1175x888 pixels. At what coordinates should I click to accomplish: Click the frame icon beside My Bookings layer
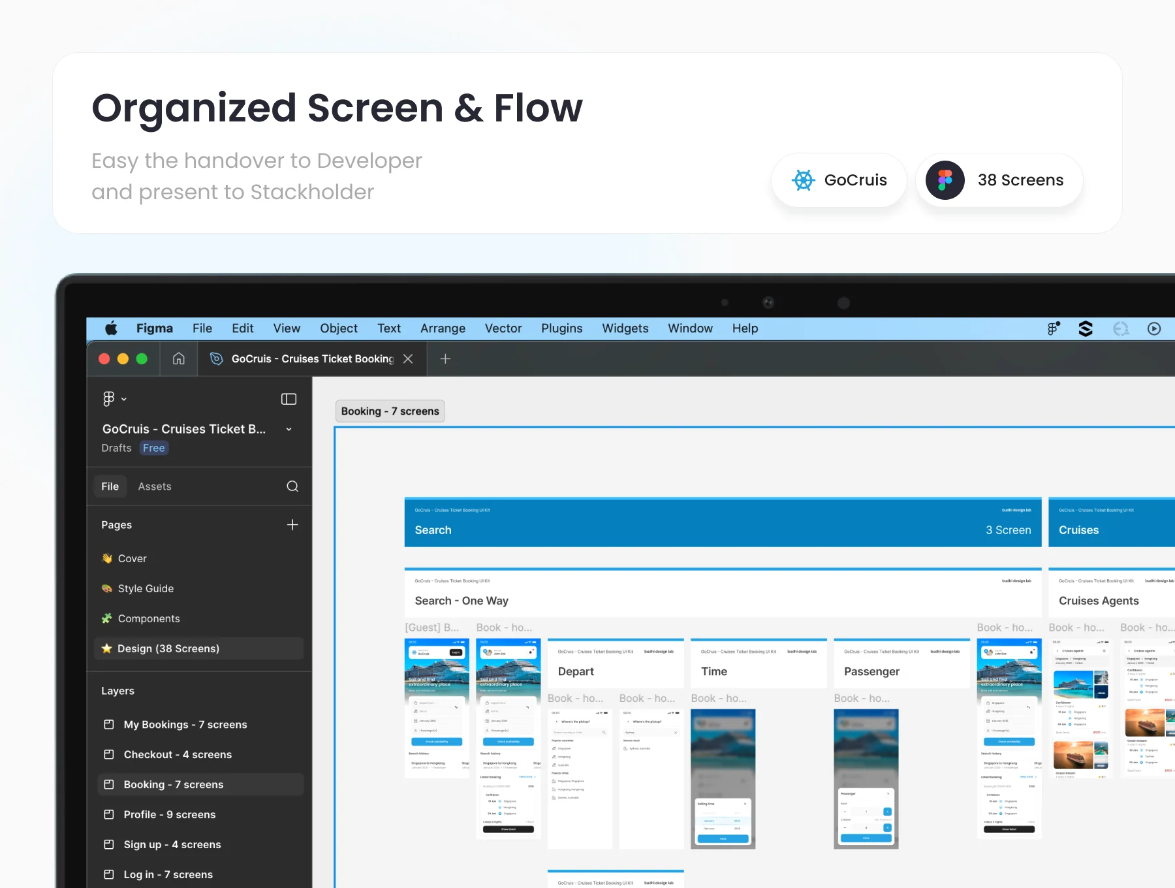tap(109, 724)
